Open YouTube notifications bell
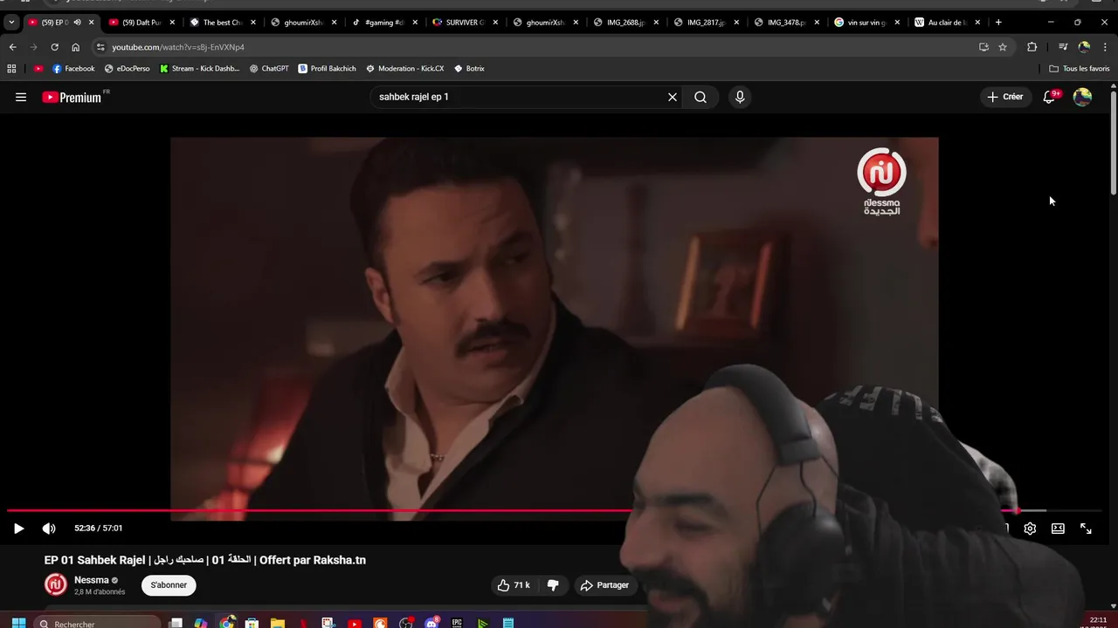Image resolution: width=1118 pixels, height=628 pixels. click(x=1049, y=97)
